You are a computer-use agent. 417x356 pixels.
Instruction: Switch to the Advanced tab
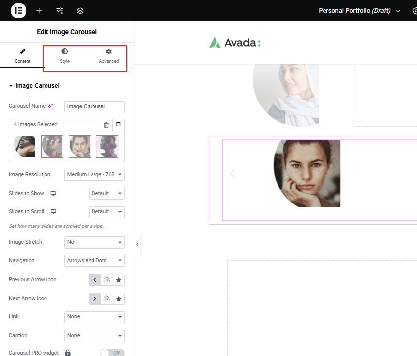tap(109, 56)
